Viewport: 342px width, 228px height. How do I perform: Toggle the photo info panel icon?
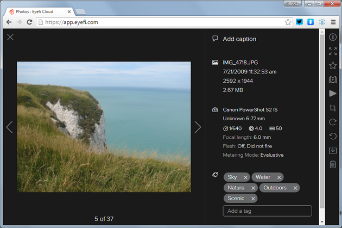tap(333, 37)
